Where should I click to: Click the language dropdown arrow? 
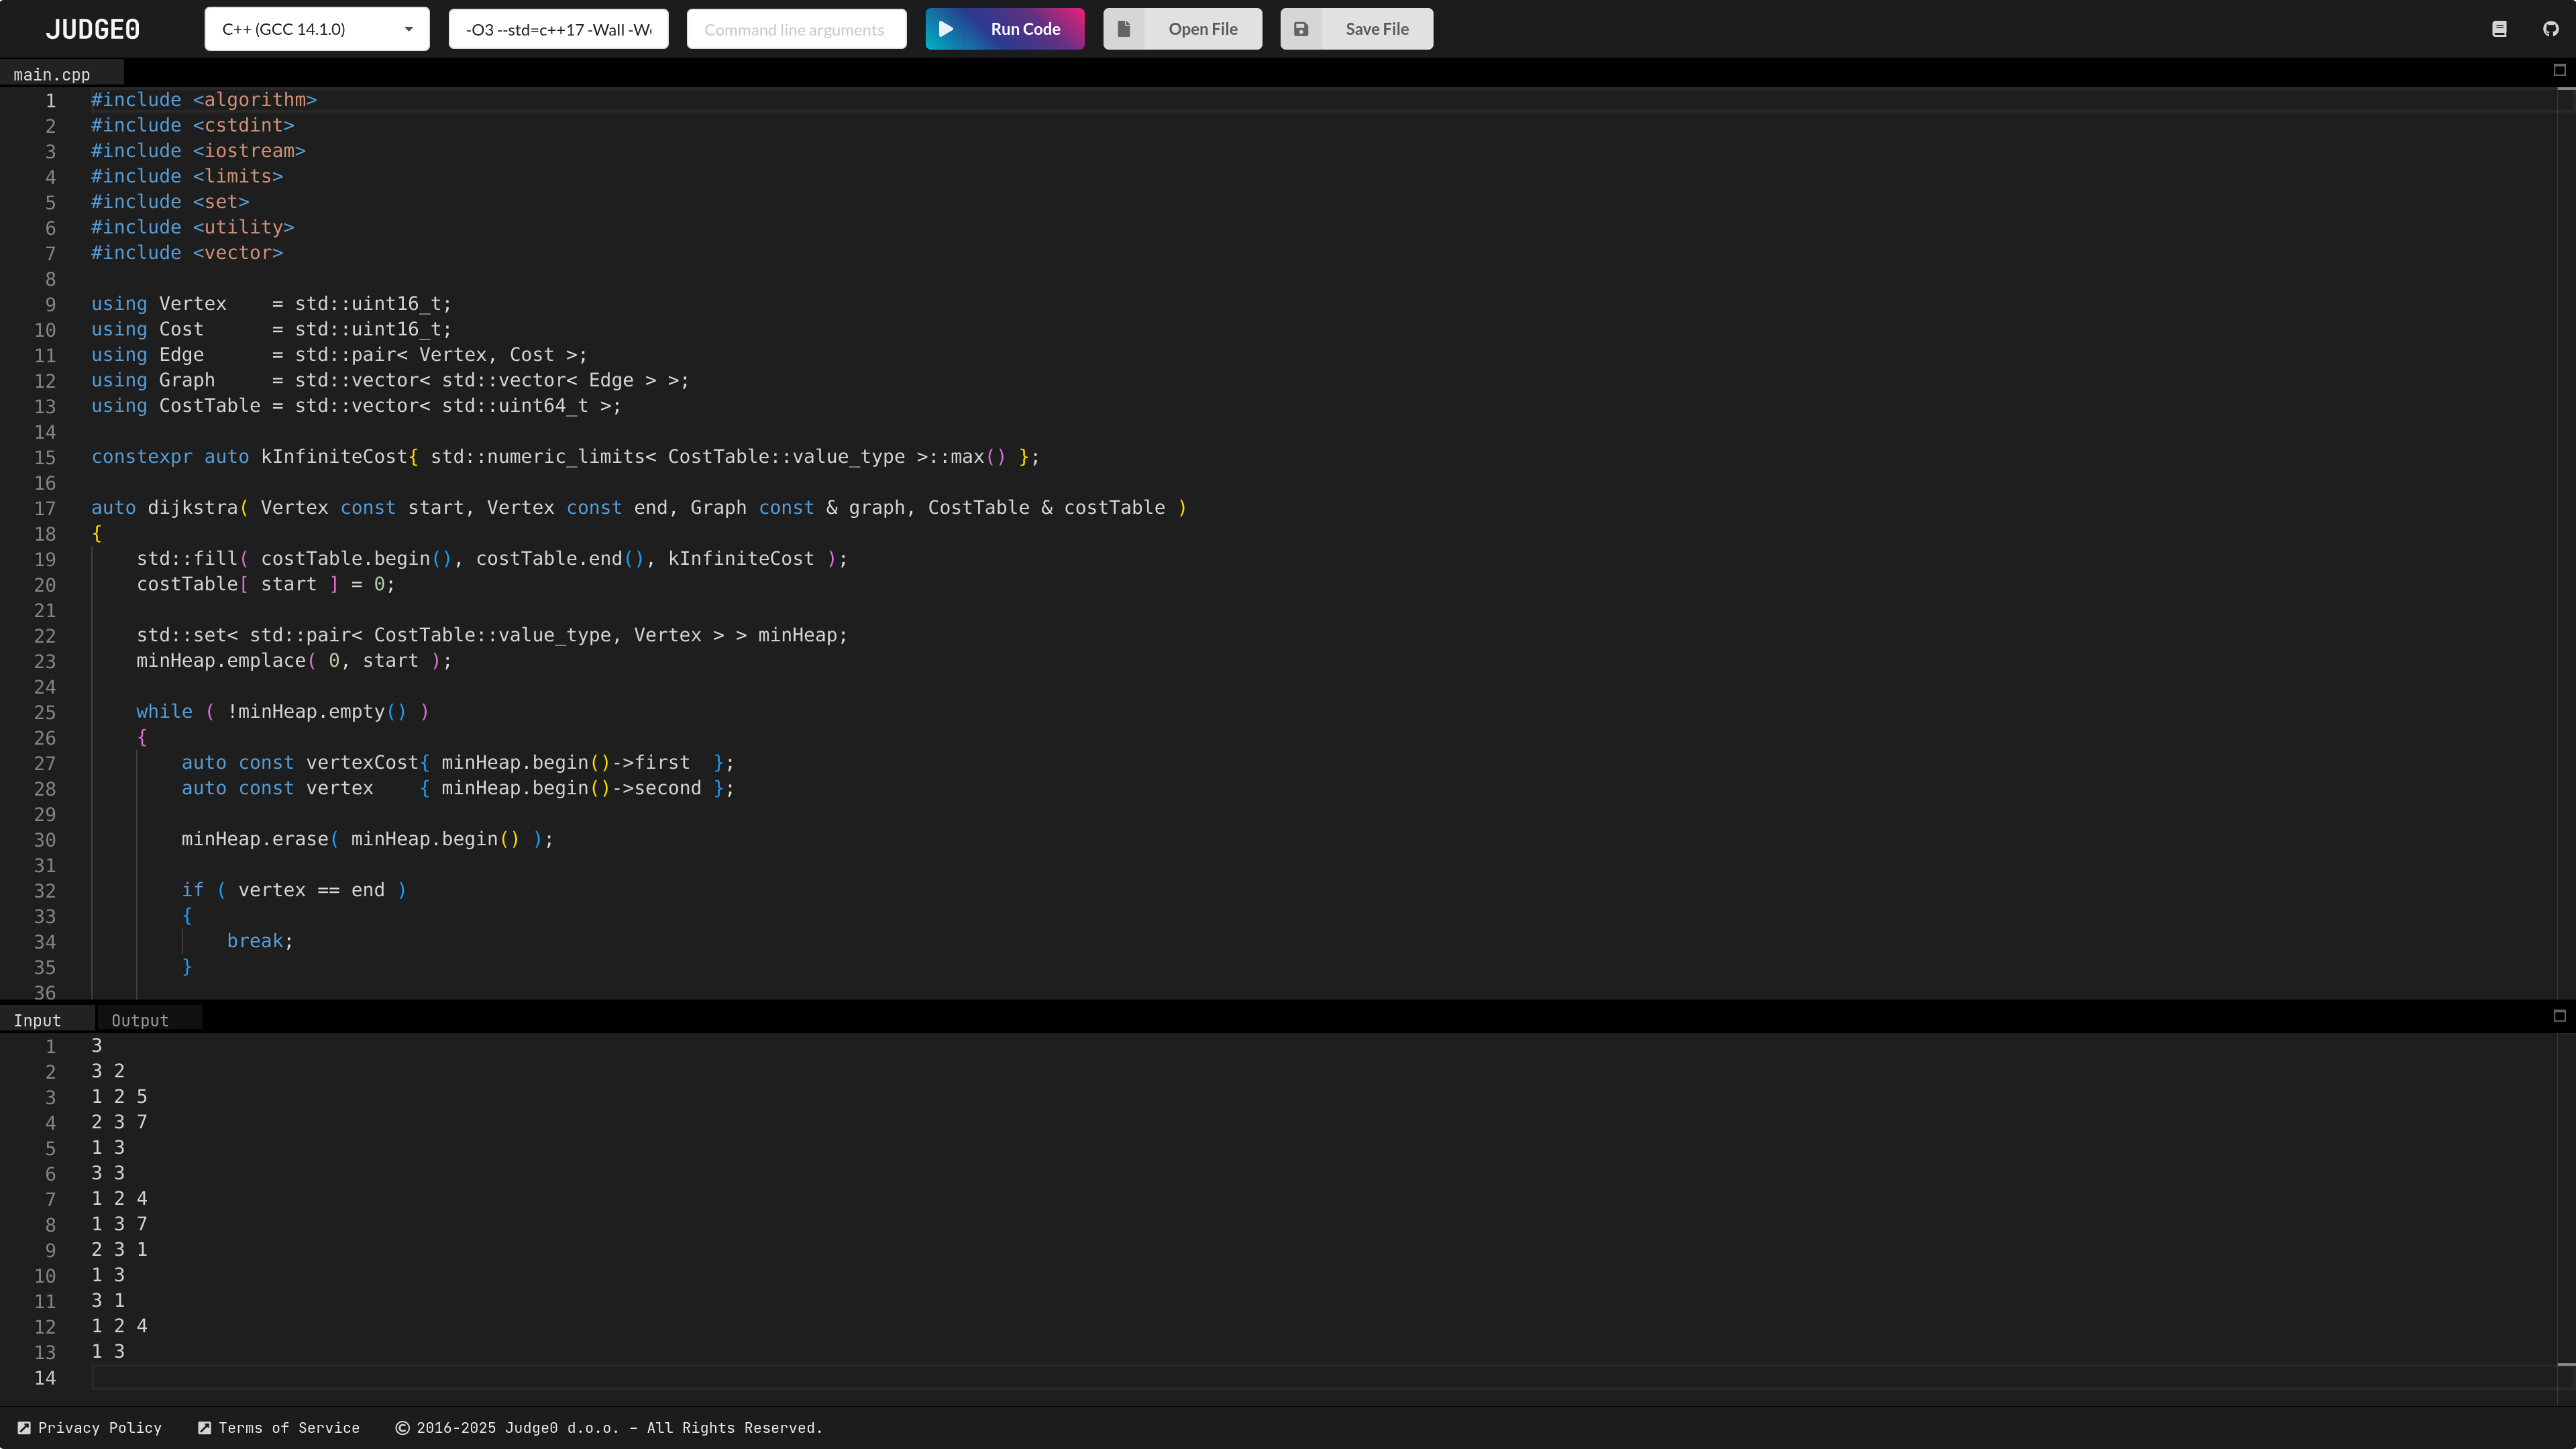409,29
